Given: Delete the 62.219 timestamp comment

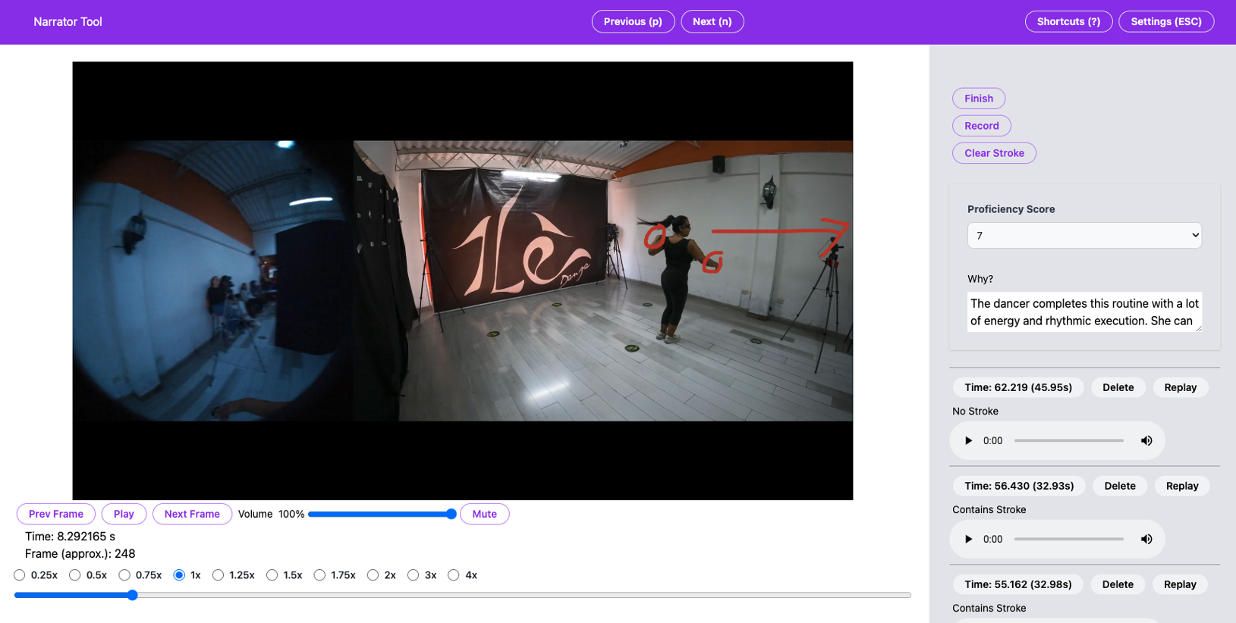Looking at the screenshot, I should 1118,387.
